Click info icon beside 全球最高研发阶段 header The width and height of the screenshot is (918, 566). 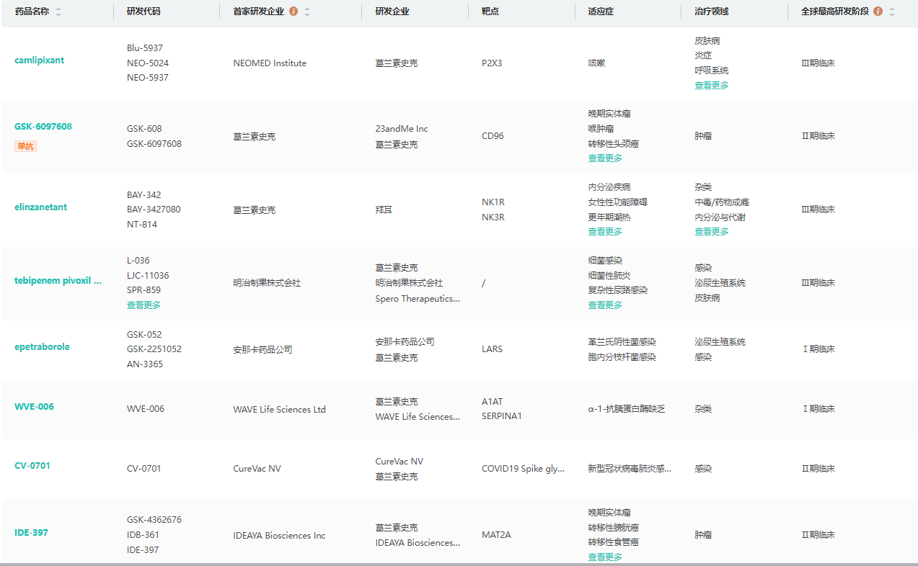(x=878, y=12)
